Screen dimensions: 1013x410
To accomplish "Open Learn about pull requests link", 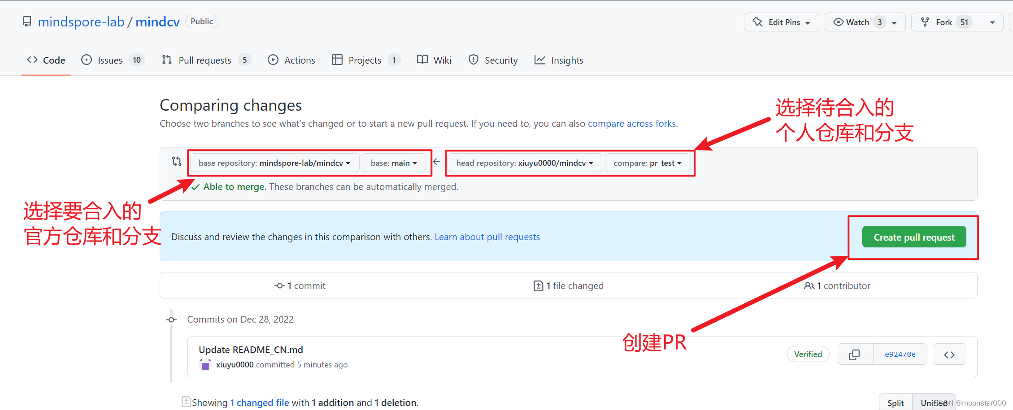I will click(x=487, y=237).
